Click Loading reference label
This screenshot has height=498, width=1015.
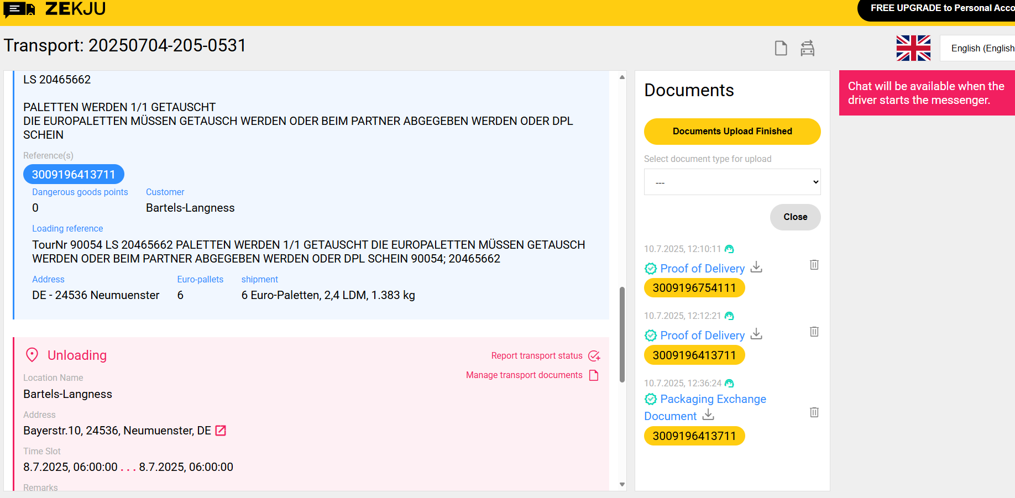click(x=67, y=229)
